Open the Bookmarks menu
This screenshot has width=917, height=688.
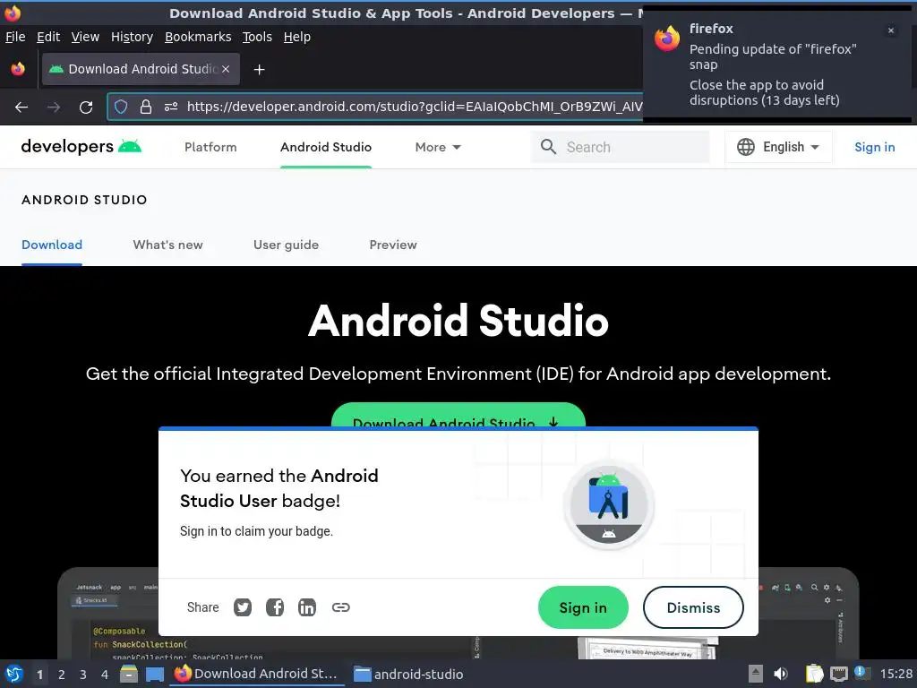pos(198,37)
